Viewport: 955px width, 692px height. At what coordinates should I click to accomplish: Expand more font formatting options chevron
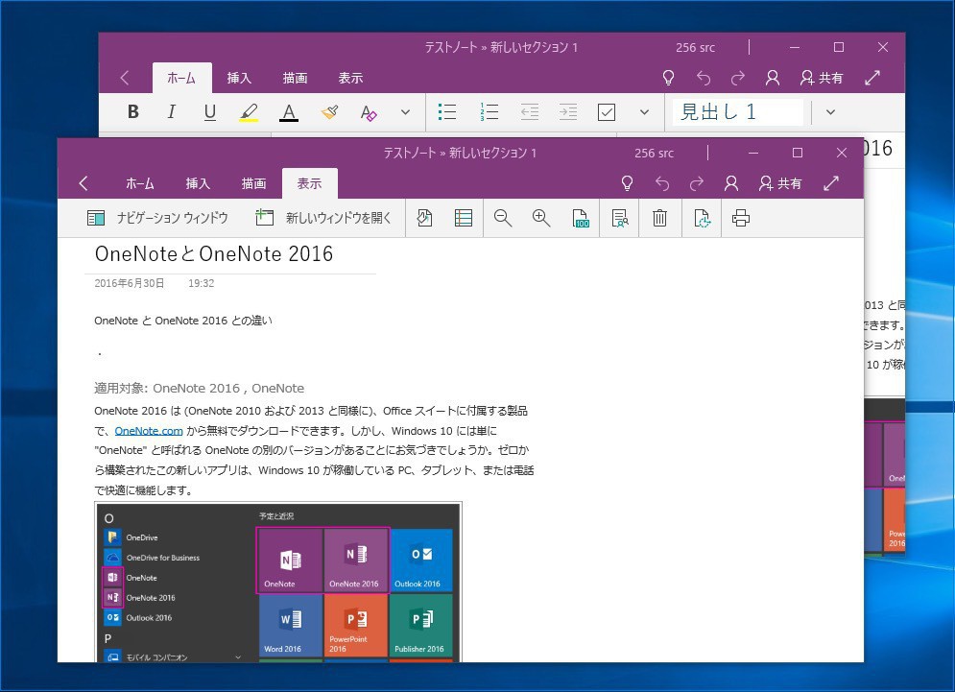(405, 112)
